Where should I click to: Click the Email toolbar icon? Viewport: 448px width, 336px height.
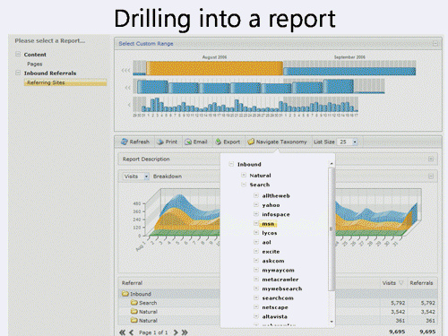pos(188,142)
